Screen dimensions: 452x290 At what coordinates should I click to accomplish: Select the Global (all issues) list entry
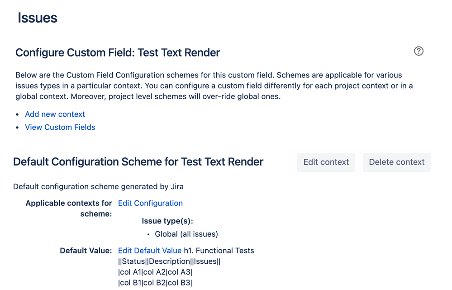coord(186,234)
